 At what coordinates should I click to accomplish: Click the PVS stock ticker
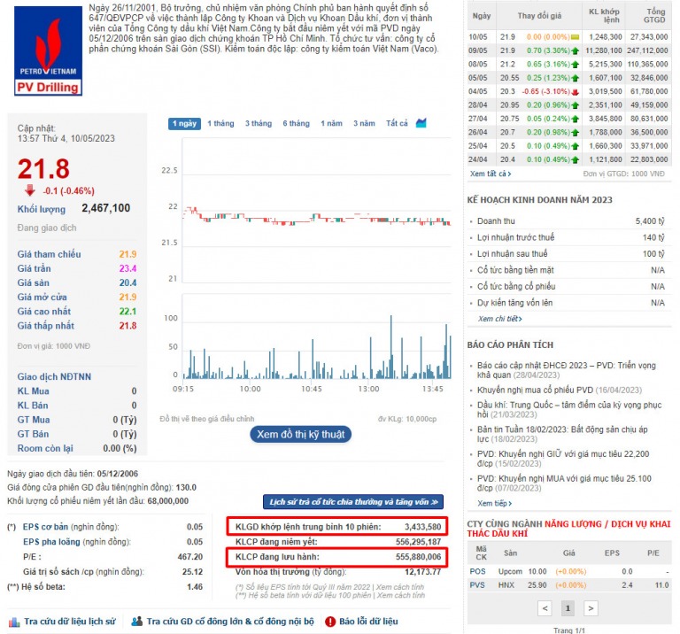coord(477,585)
